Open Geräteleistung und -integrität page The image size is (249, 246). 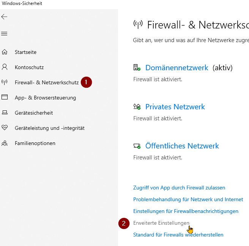[x=49, y=128]
